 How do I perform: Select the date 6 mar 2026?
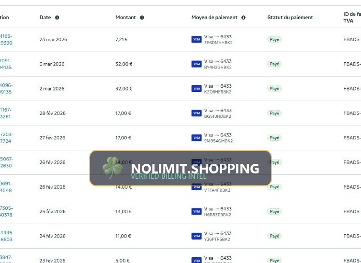pyautogui.click(x=52, y=64)
